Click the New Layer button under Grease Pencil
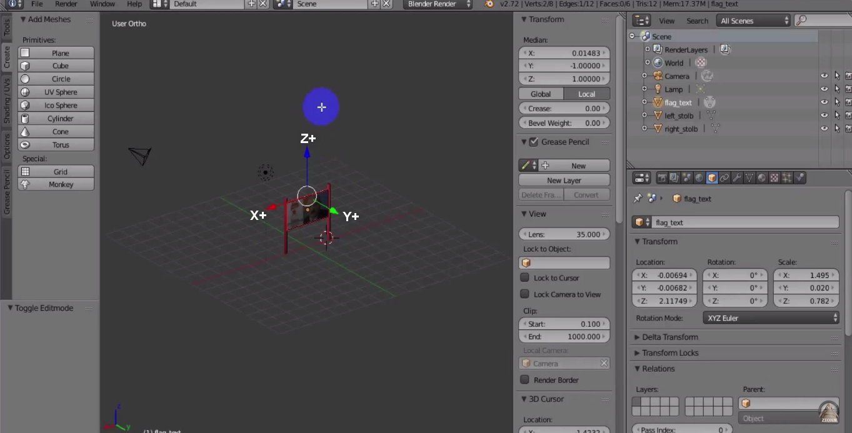 [x=564, y=180]
